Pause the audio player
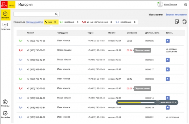Image resolution: width=189 pixels, height=124 pixels. [157, 103]
